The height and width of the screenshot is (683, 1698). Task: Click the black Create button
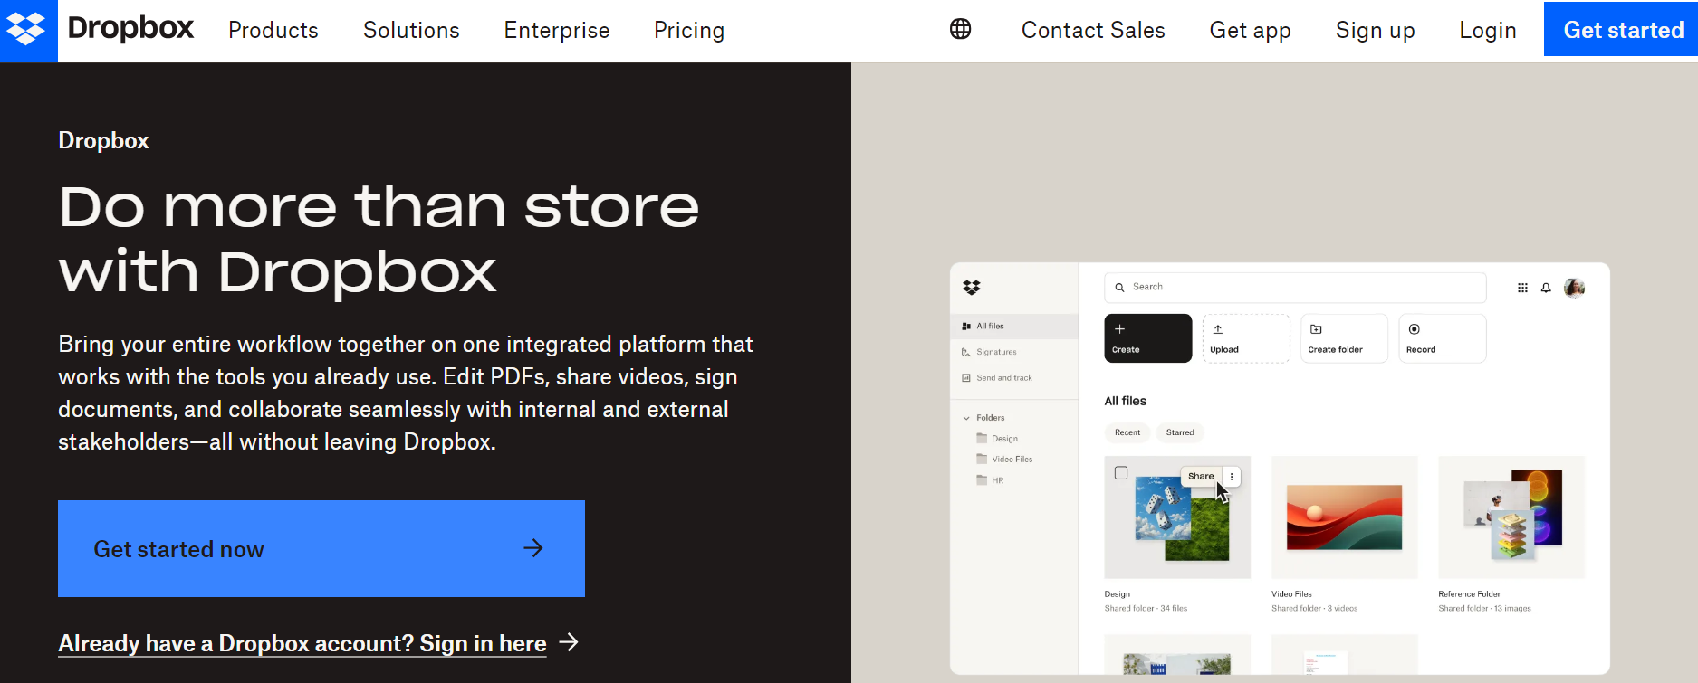pos(1148,338)
